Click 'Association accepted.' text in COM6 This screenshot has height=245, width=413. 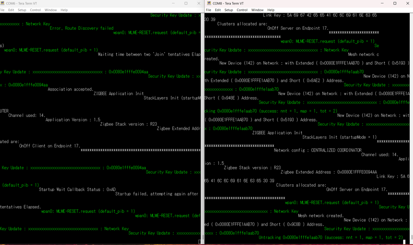(70, 89)
